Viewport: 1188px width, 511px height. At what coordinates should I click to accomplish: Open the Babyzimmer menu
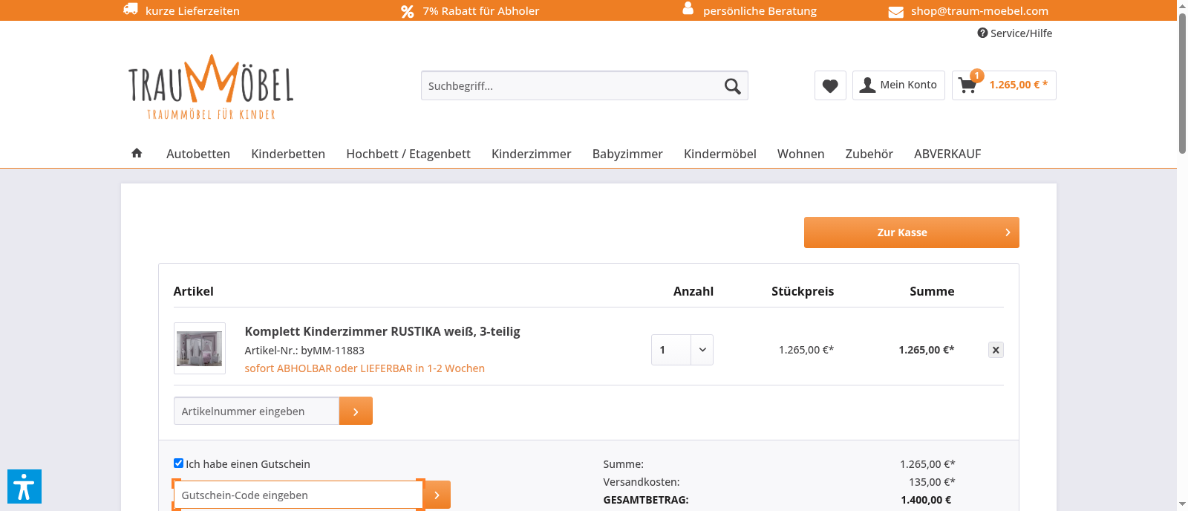click(627, 154)
